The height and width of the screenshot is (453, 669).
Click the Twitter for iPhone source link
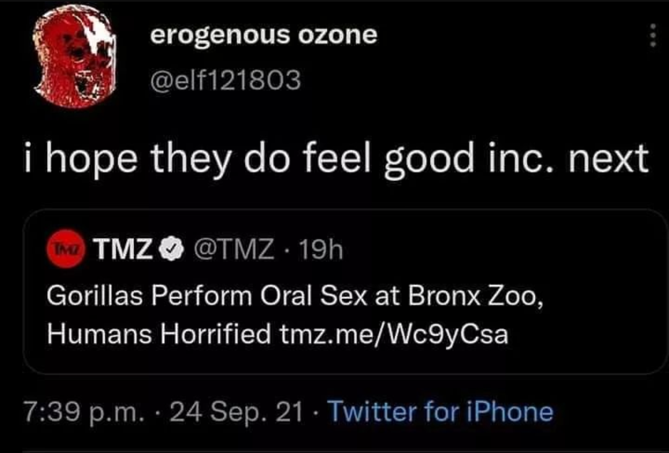(440, 411)
